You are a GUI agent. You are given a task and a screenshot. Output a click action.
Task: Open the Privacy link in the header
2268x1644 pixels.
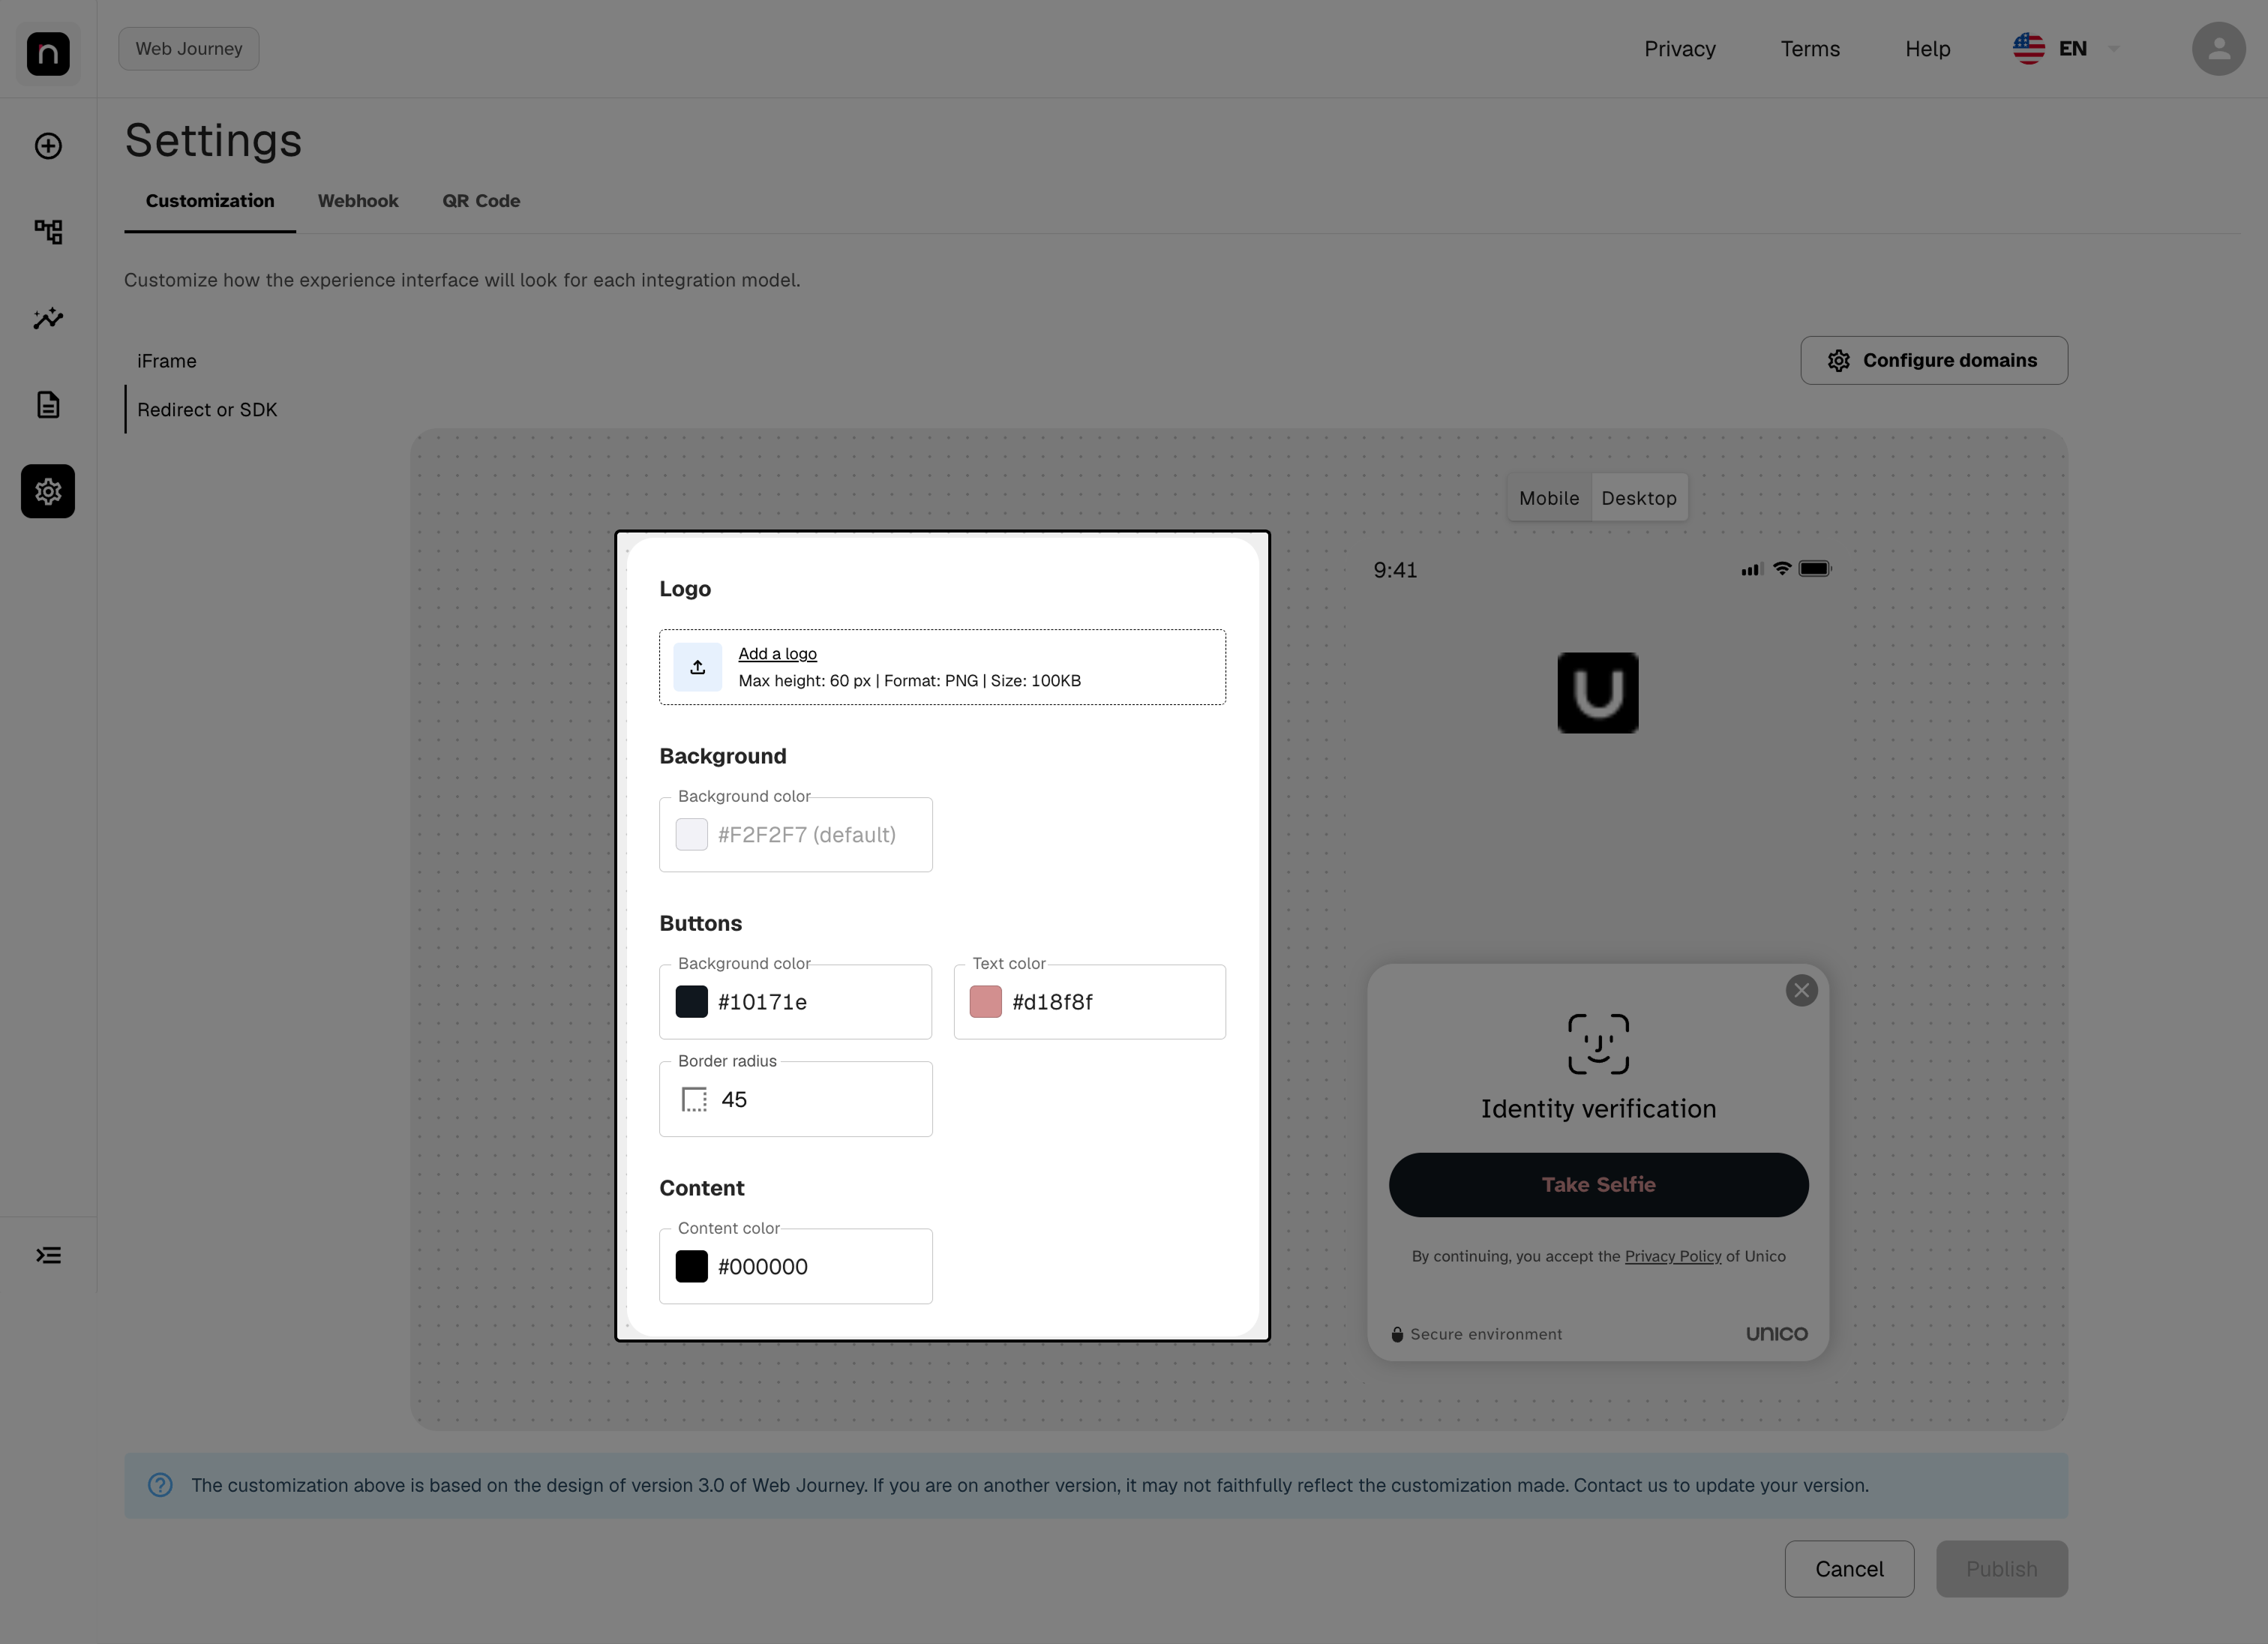pyautogui.click(x=1680, y=49)
